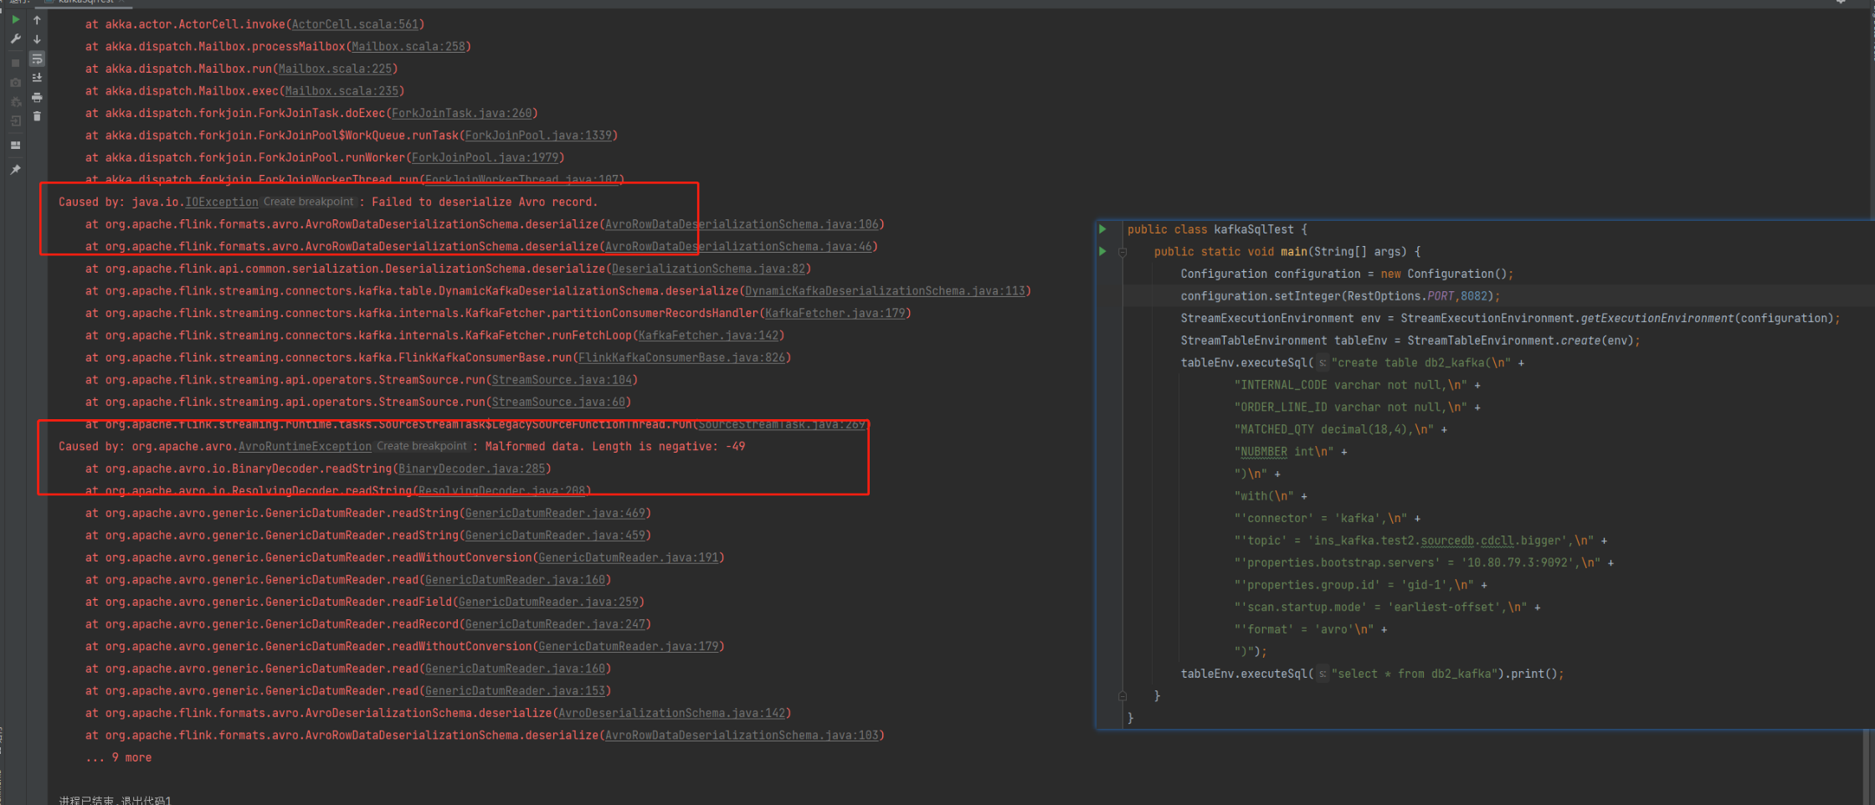Screen dimensions: 1875x805
Task: Click Create breakpoint next to IOException
Action: (309, 202)
